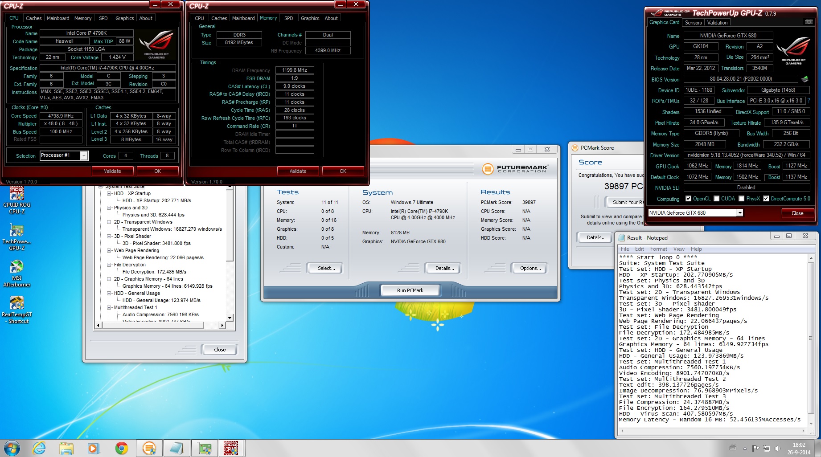Click the results tree horizontal scrollbar
The width and height of the screenshot is (821, 457).
click(x=160, y=326)
